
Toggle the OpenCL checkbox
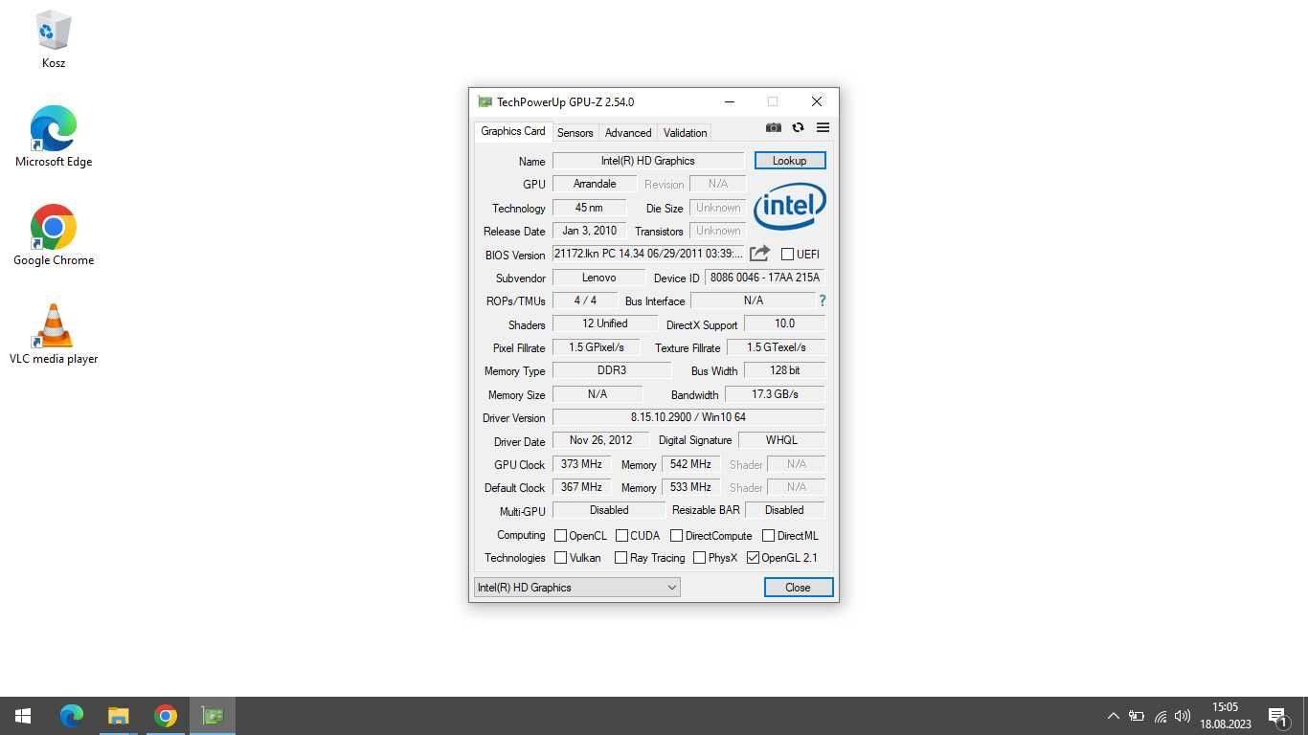[x=561, y=536]
